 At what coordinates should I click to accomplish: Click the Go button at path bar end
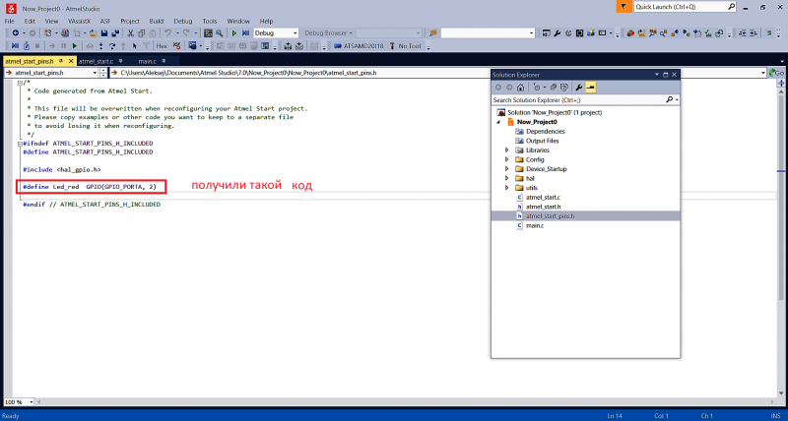(776, 73)
